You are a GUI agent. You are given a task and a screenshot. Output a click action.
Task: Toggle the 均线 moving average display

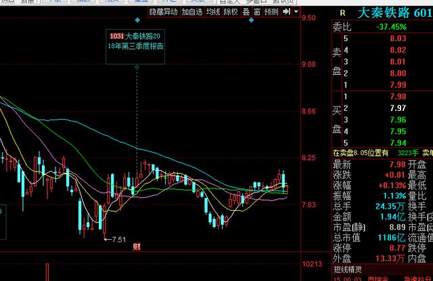click(213, 11)
